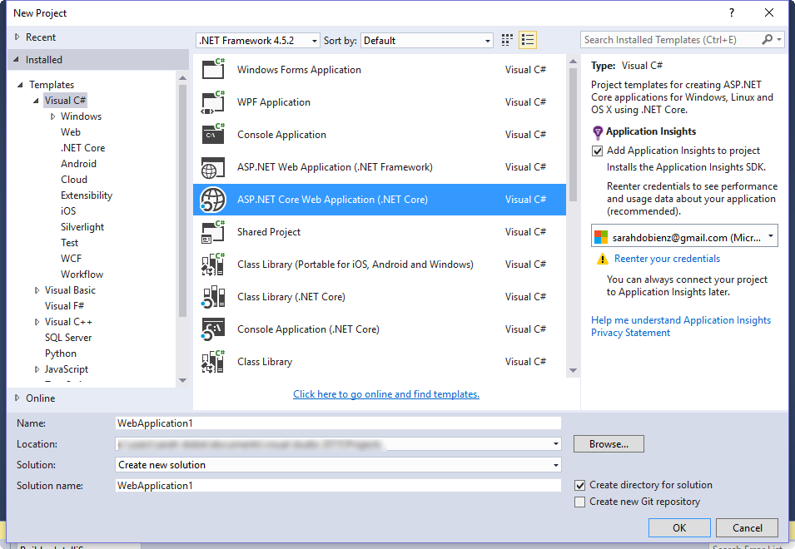Expand the Online section
The image size is (795, 549).
click(x=17, y=398)
